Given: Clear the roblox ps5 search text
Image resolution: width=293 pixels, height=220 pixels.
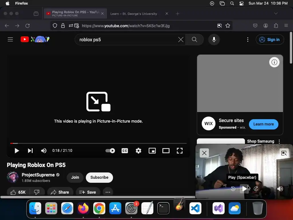Looking at the screenshot, I should [181, 40].
